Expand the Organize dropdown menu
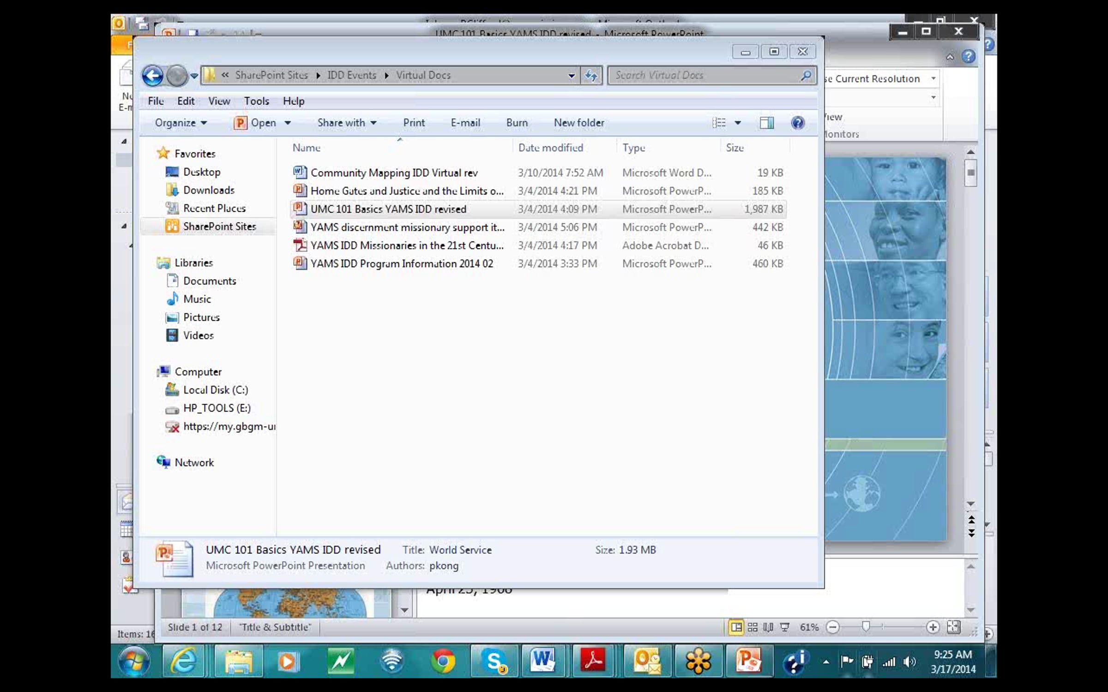Image resolution: width=1108 pixels, height=692 pixels. (x=181, y=123)
